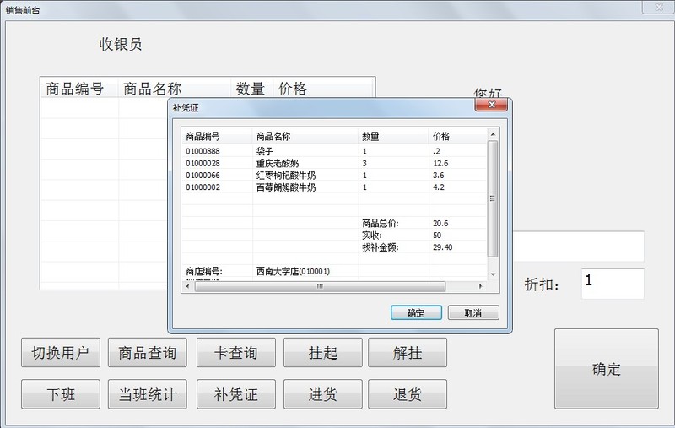Click product name 红枣枸杞酸牛奶

286,176
